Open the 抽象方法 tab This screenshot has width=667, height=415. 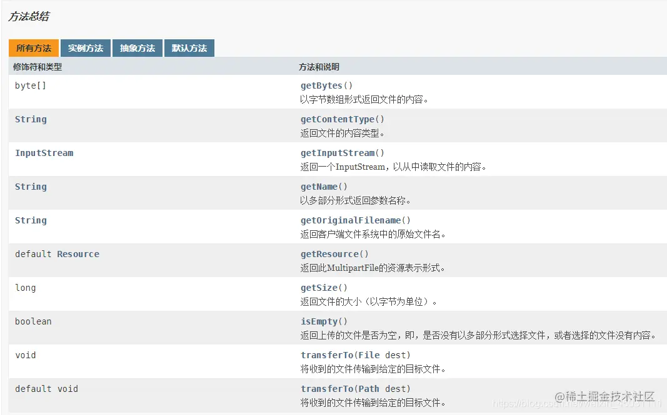click(138, 48)
